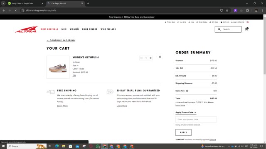Click the Sales Tax info icon
266x149 pixels.
click(x=187, y=91)
